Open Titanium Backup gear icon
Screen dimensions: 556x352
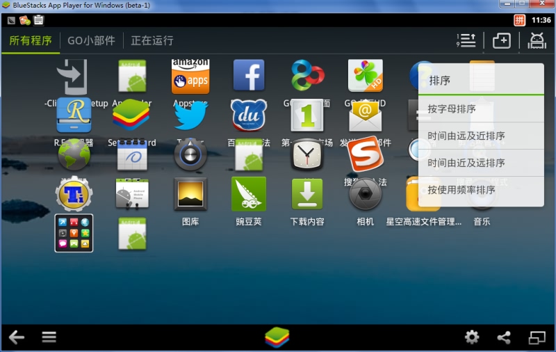[74, 194]
